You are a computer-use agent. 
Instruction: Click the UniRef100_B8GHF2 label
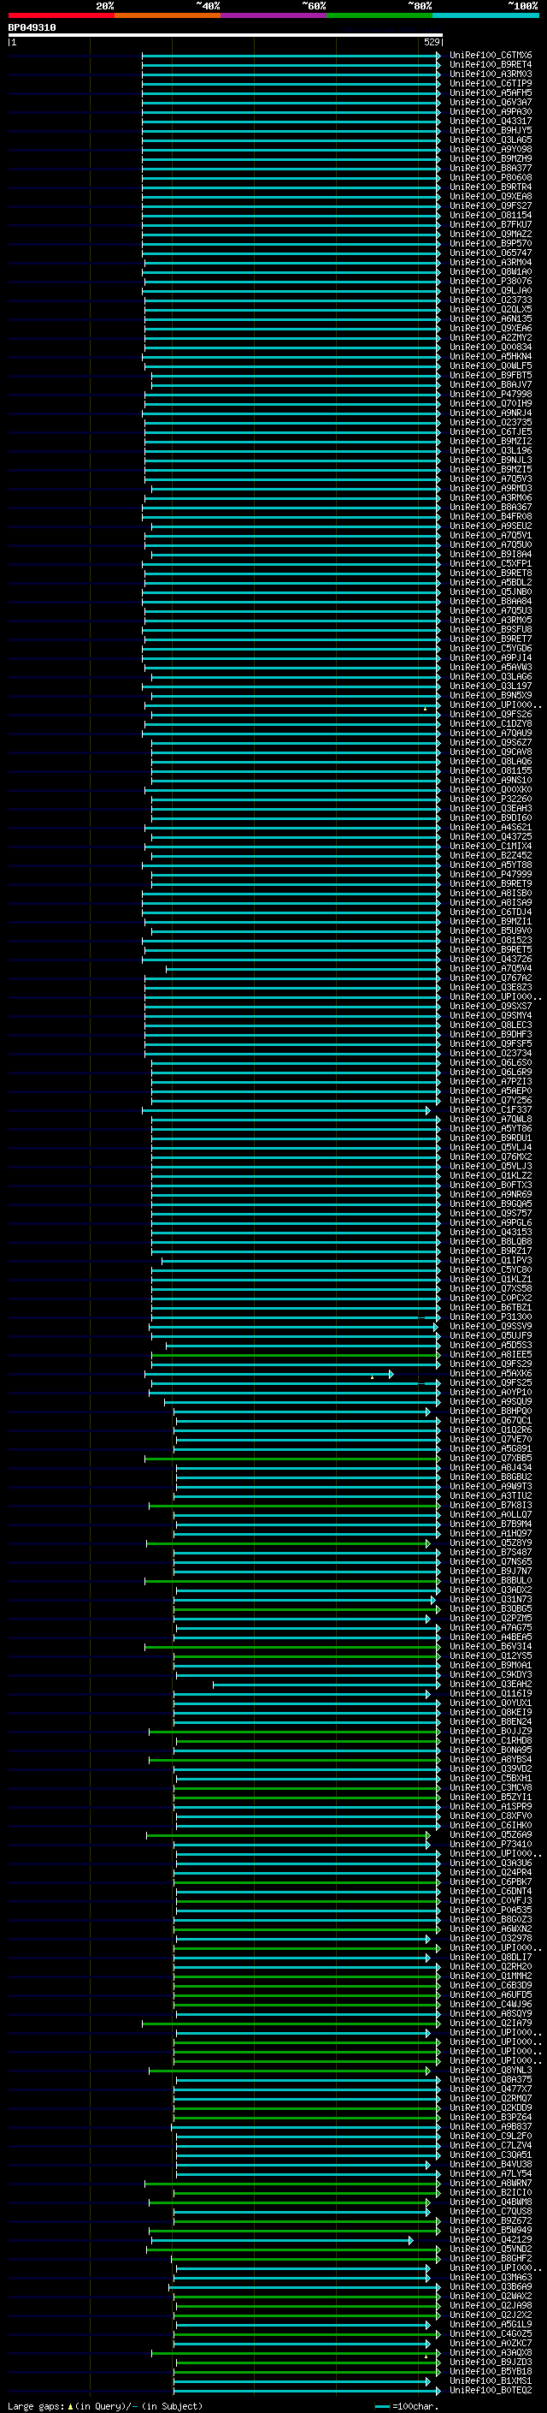[491, 2258]
